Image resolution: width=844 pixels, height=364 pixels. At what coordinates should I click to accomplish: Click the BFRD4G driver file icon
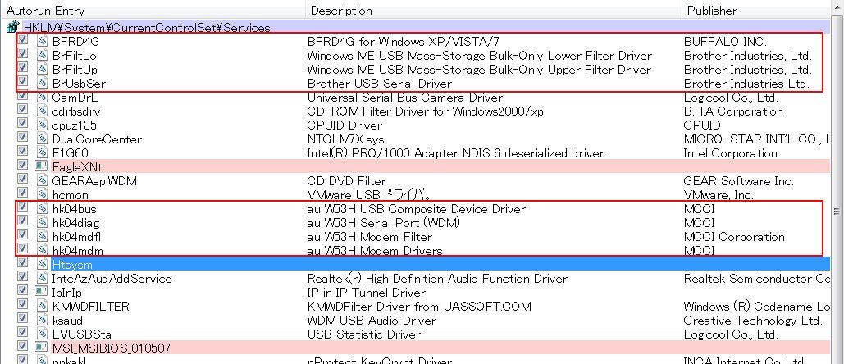pyautogui.click(x=42, y=41)
